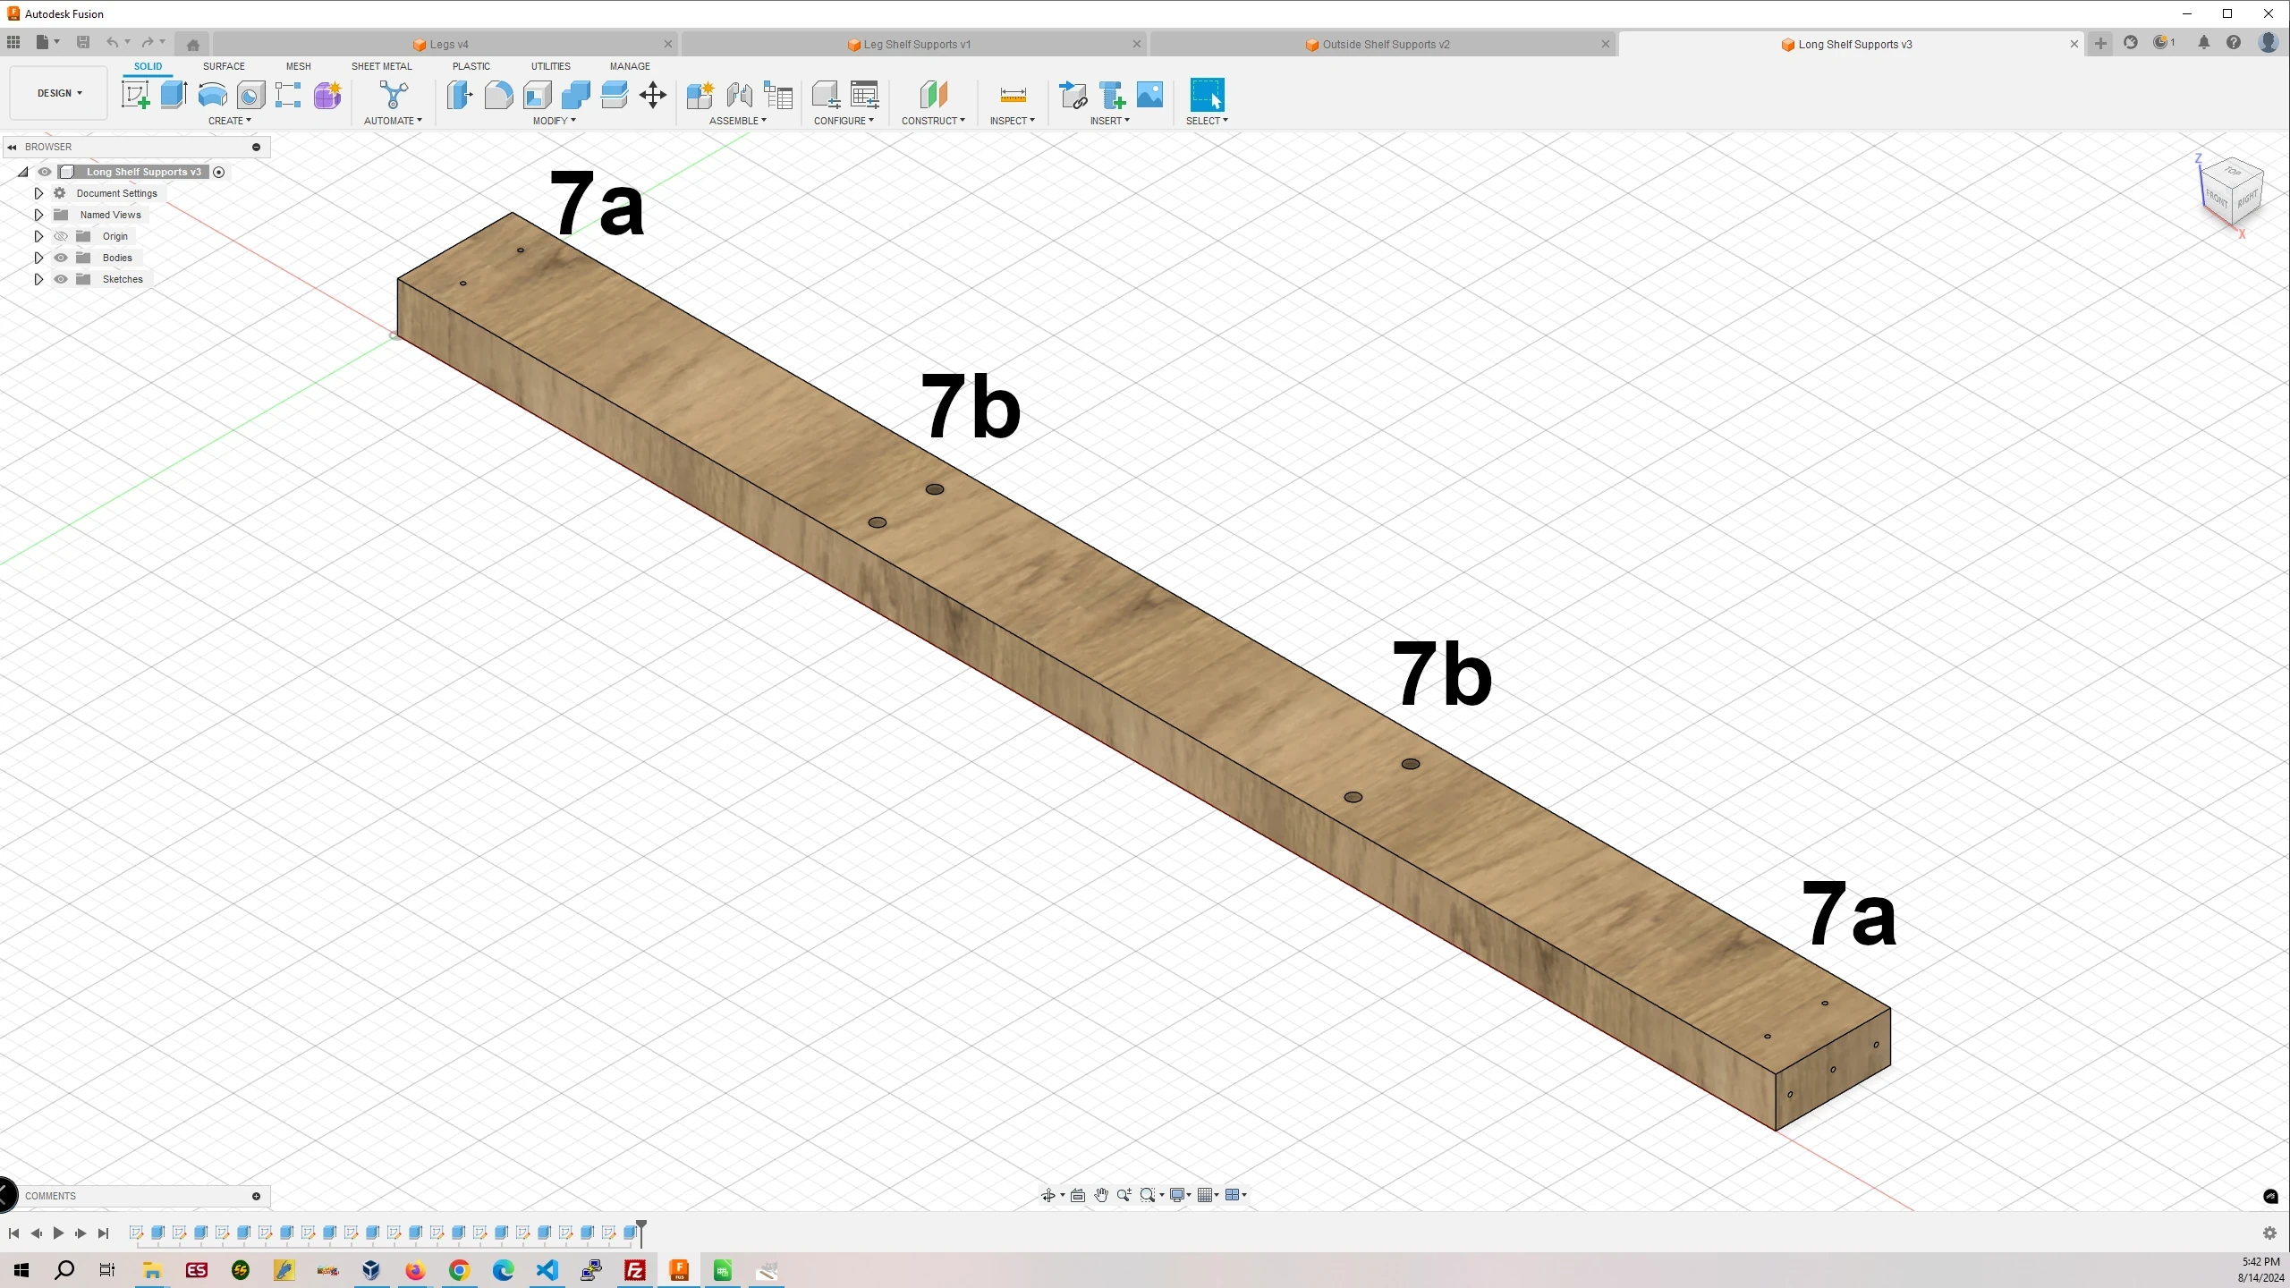Open the Surface modeling tab
This screenshot has height=1288, width=2290.
[x=222, y=64]
